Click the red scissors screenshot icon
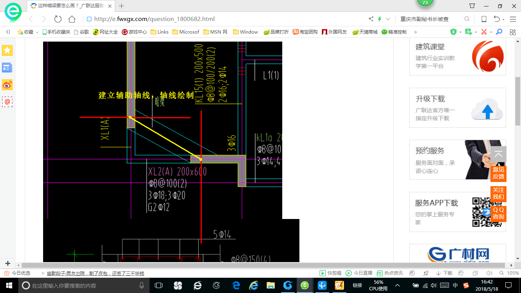 pyautogui.click(x=484, y=32)
